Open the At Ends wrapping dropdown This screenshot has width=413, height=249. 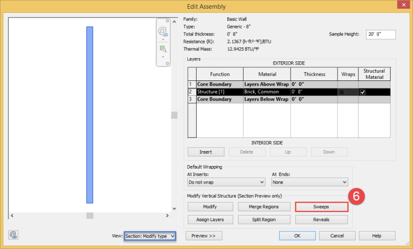pos(310,182)
